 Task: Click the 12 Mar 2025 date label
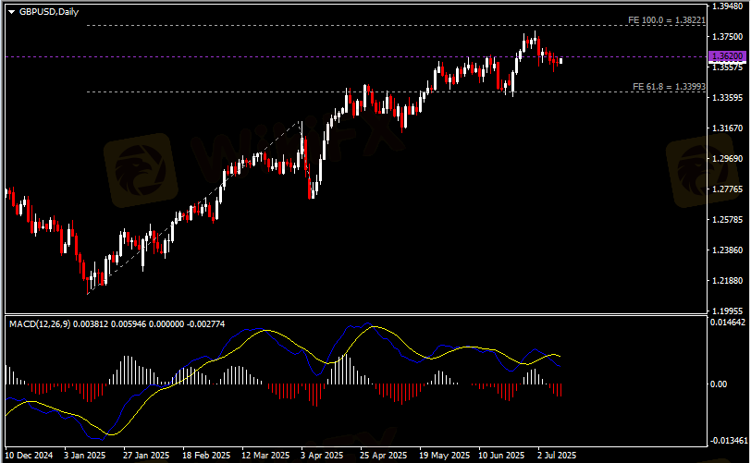pos(265,456)
